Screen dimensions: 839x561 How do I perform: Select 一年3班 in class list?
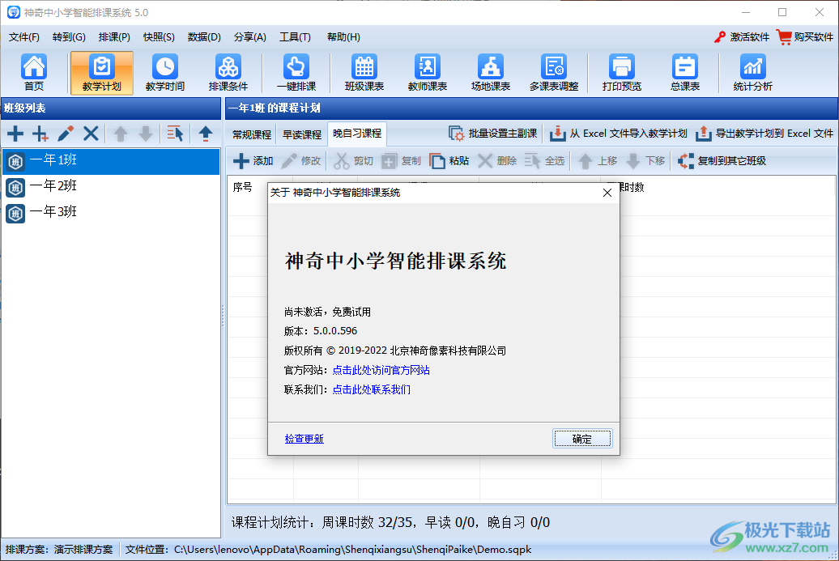111,212
